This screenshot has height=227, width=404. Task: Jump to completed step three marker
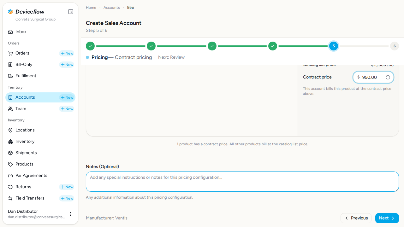[x=212, y=46]
